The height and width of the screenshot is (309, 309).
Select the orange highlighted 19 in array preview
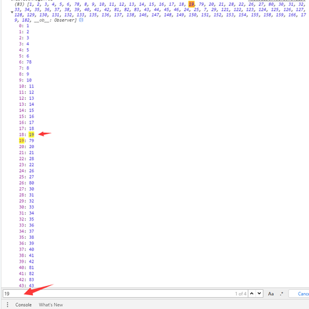(191, 4)
